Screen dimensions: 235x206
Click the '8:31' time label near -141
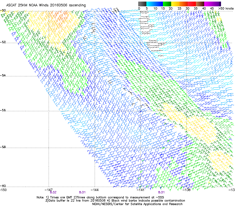click(x=161, y=192)
